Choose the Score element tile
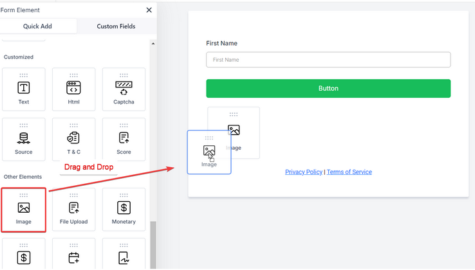Screen dimensions: 475x270 [124, 139]
